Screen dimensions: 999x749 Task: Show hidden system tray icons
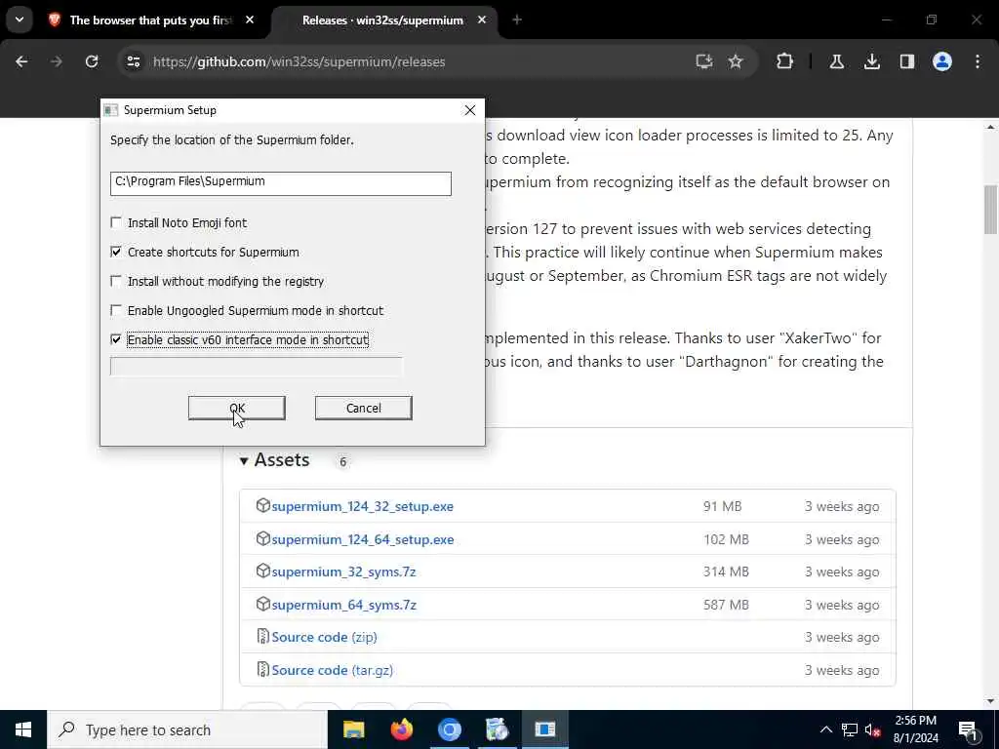point(825,729)
